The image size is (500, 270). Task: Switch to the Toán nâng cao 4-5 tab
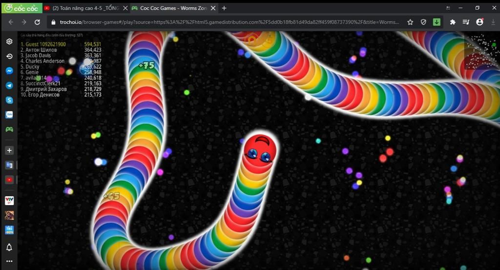pyautogui.click(x=85, y=8)
